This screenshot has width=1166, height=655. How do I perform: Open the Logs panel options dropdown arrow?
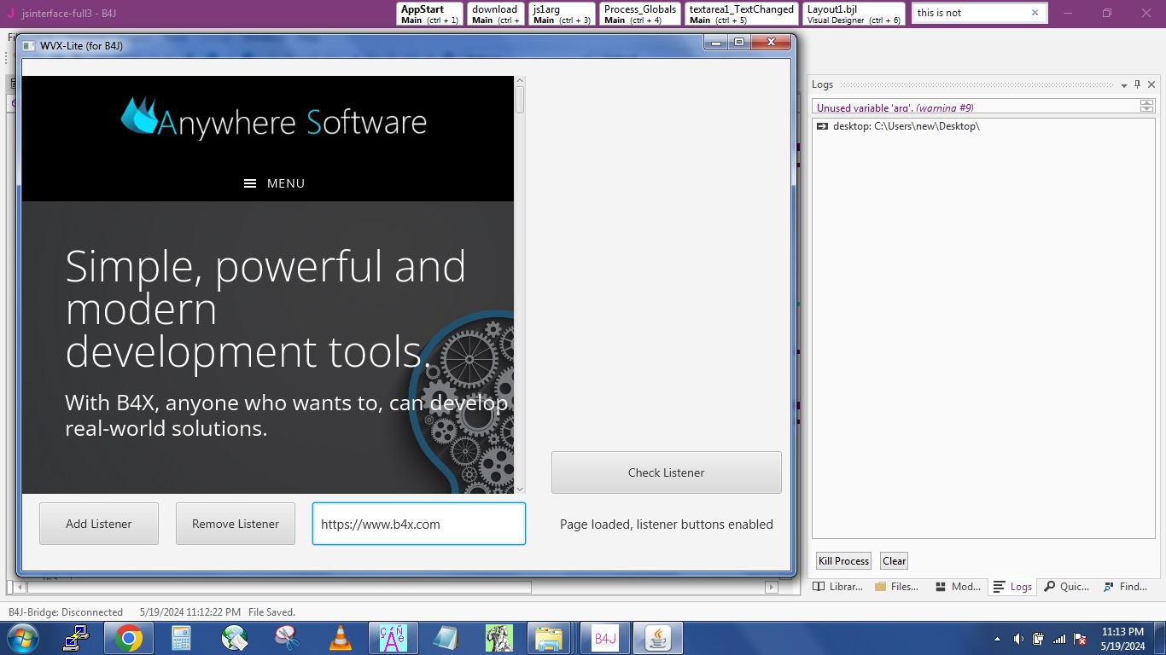[1124, 85]
